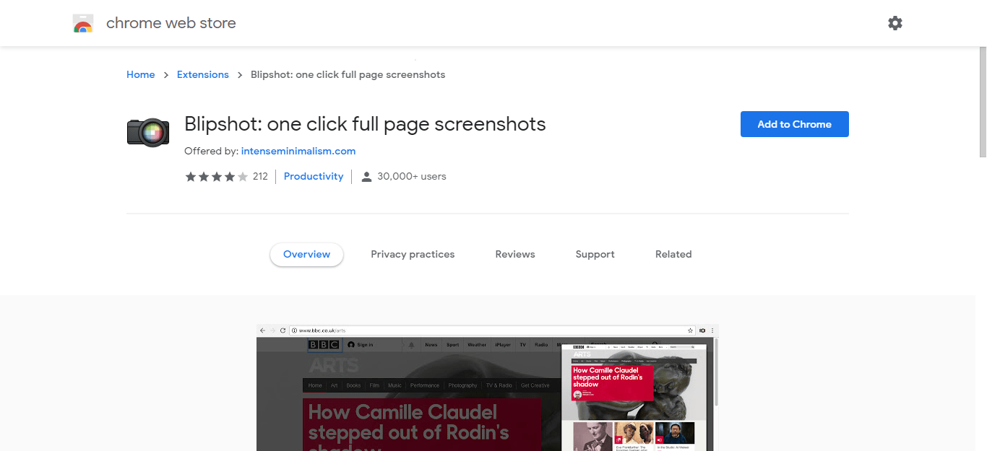Open the Productivity category link
This screenshot has width=987, height=451.
314,176
